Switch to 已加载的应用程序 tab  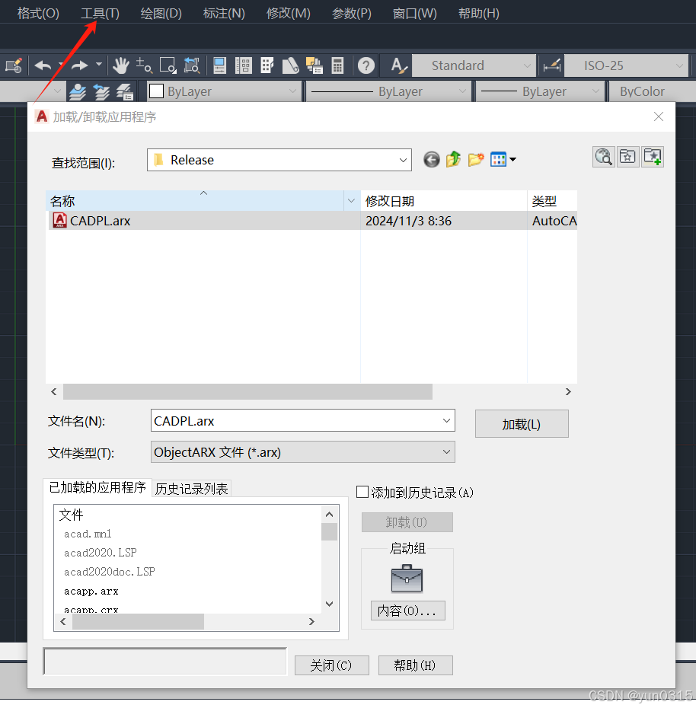(97, 487)
